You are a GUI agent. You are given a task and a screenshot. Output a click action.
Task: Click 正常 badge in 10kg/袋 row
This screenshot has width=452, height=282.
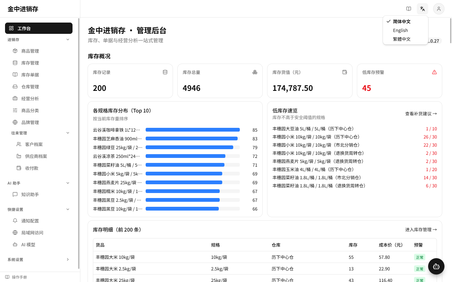point(420,257)
